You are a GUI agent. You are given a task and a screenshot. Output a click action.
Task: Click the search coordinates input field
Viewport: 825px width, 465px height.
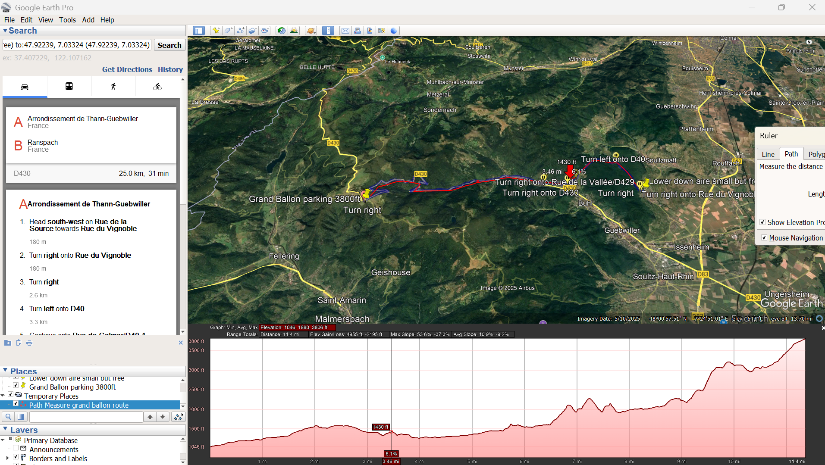[x=77, y=45]
